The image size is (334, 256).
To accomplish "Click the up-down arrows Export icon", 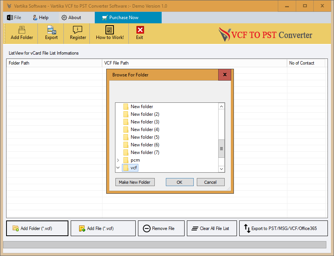I will [247, 228].
